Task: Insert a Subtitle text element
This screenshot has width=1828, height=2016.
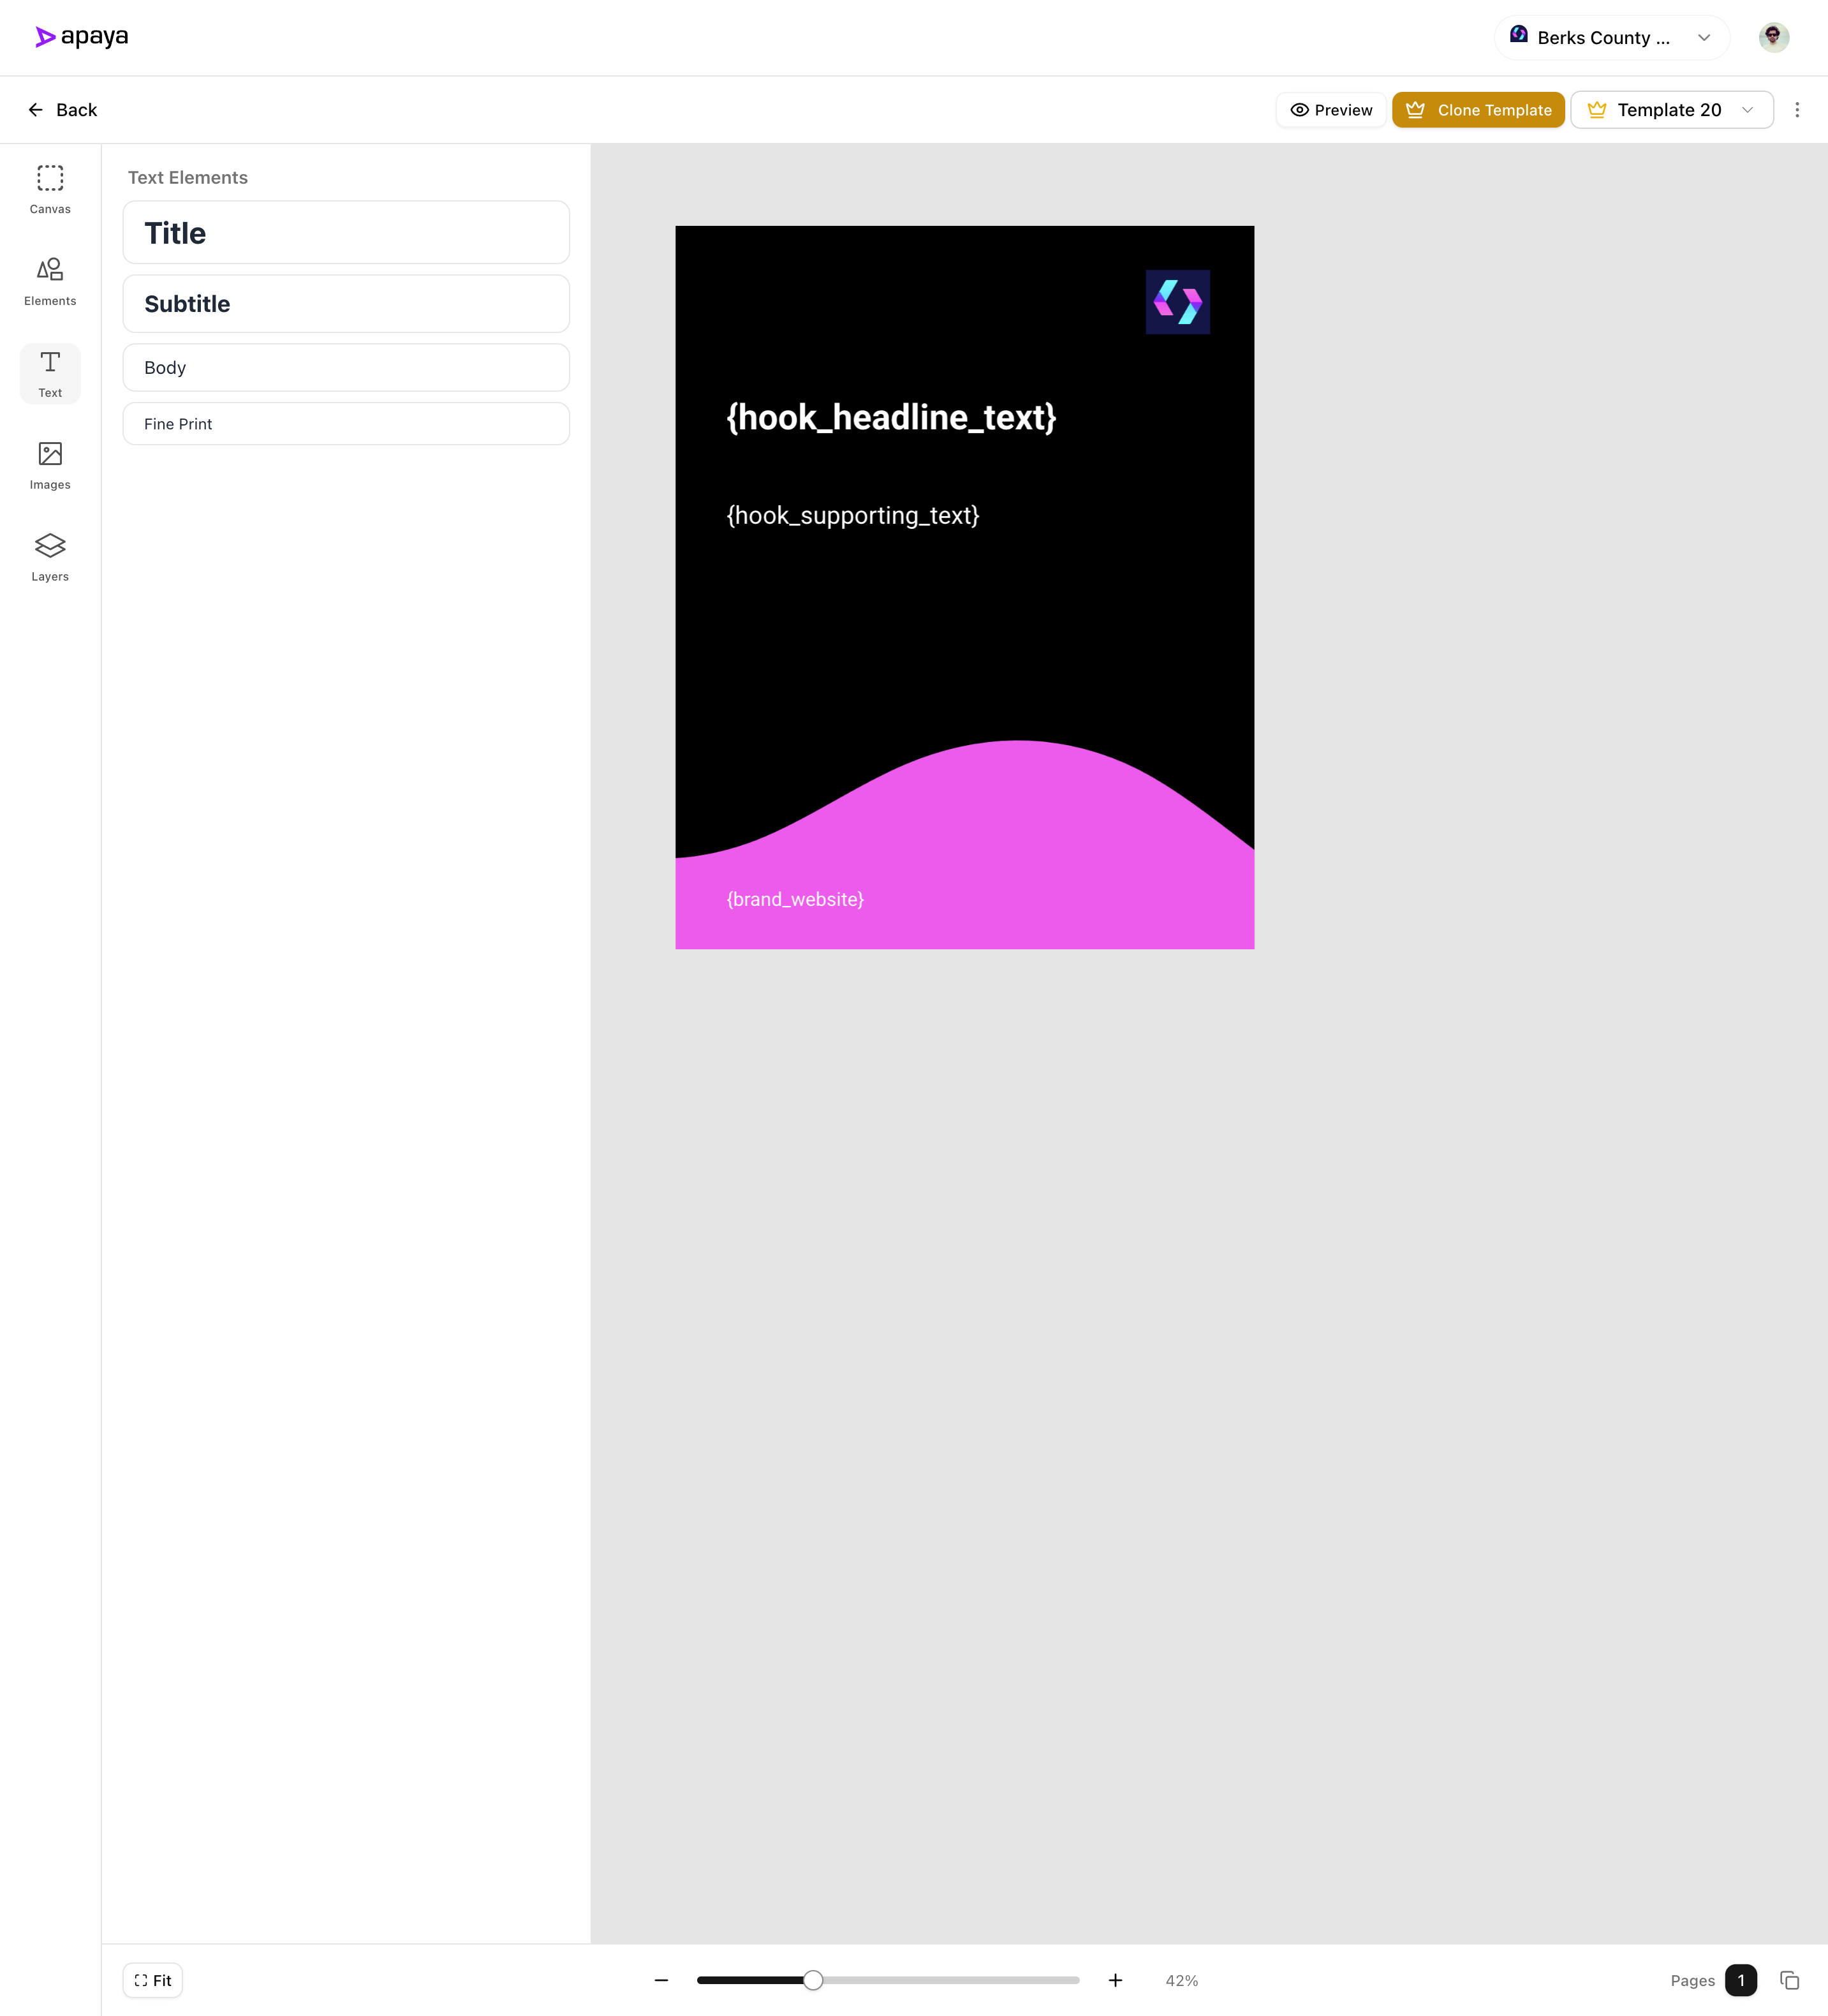Action: 346,304
